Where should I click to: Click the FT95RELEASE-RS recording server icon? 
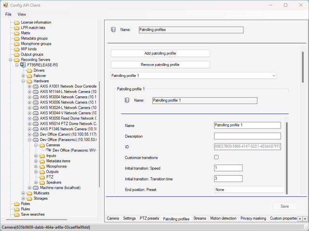[x=23, y=65]
